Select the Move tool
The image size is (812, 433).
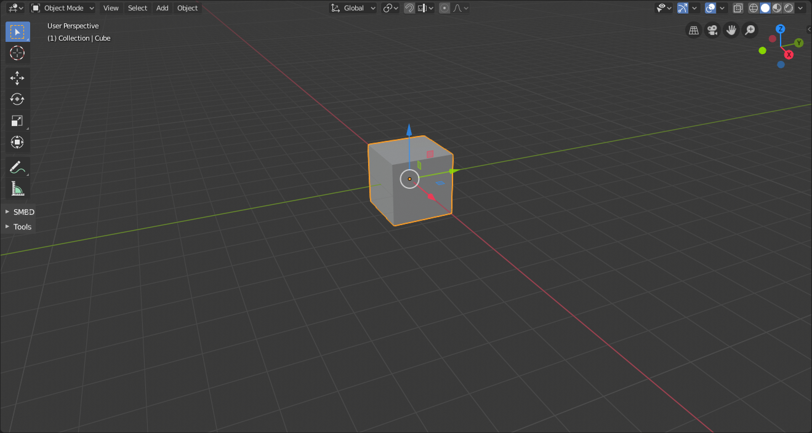click(x=17, y=77)
